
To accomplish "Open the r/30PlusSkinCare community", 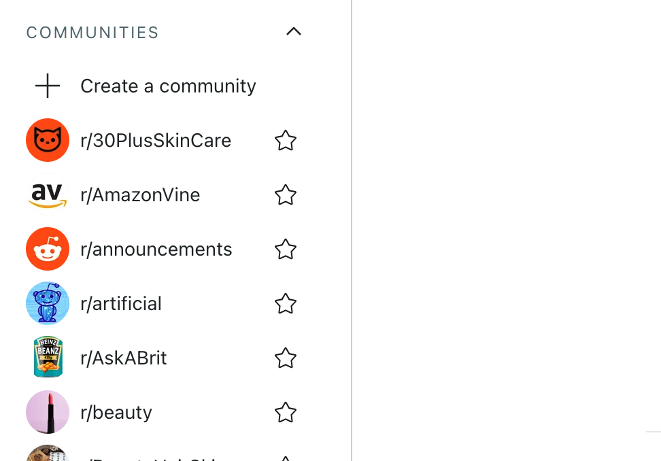I will [156, 141].
